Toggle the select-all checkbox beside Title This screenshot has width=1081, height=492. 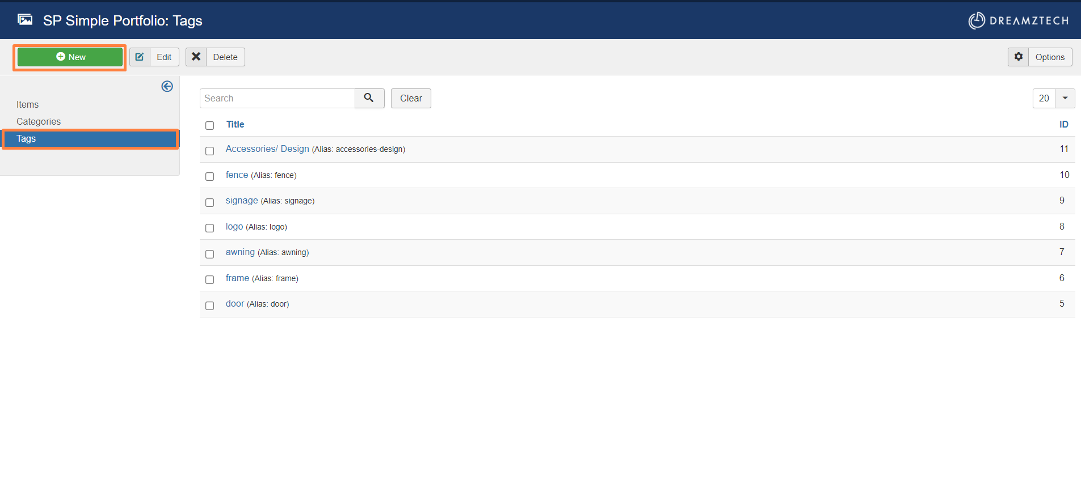[210, 125]
